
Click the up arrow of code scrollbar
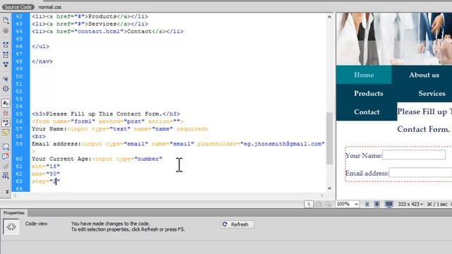[329, 17]
